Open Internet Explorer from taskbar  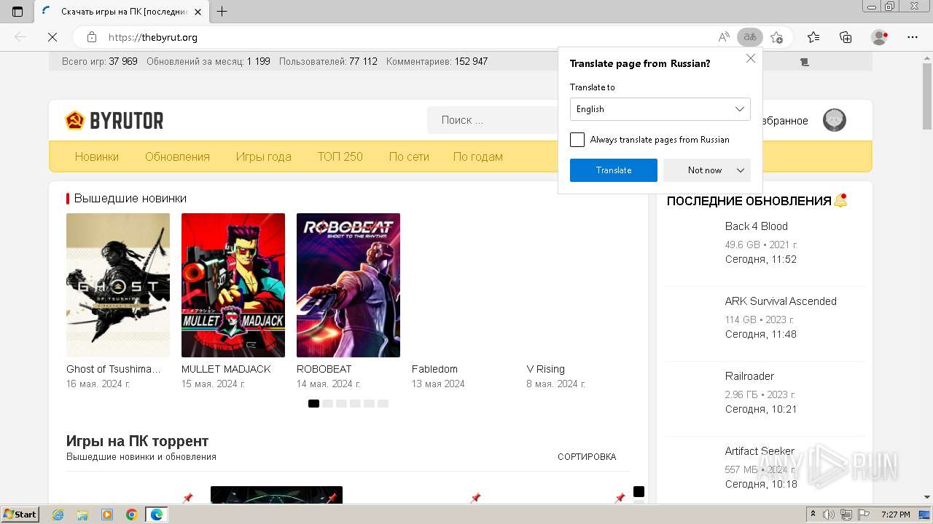tap(58, 515)
